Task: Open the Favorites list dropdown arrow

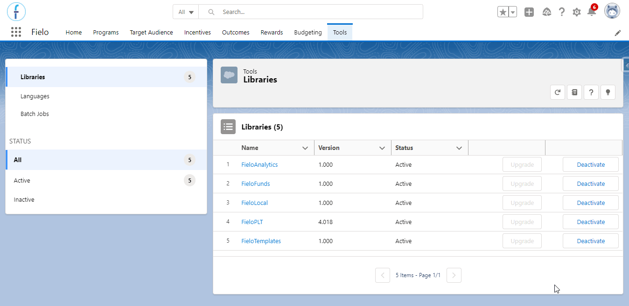Action: pyautogui.click(x=513, y=12)
